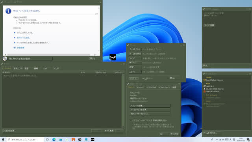
Task: Click the change email address button
Action: (x=150, y=110)
